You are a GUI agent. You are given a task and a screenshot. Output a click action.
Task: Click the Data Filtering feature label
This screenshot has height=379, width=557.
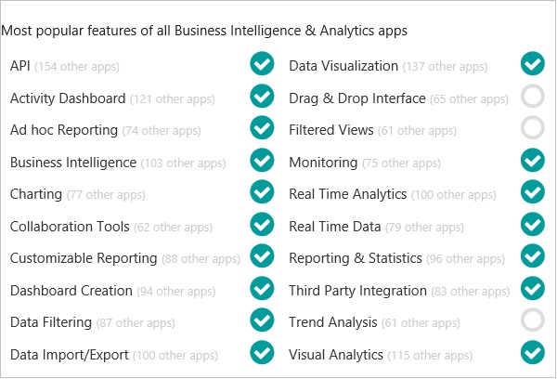point(51,322)
